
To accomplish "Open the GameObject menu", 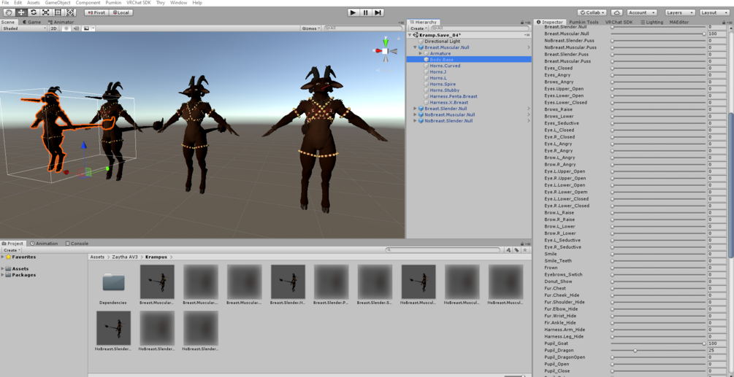I will coord(58,3).
